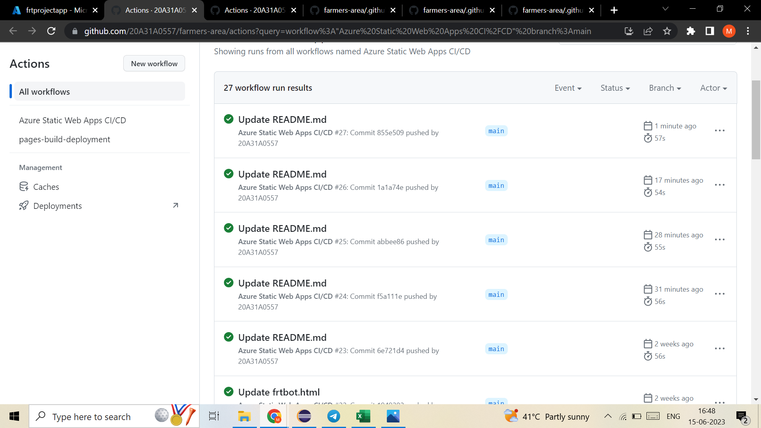The height and width of the screenshot is (428, 761).
Task: Click green success checkmark on run #26
Action: point(229,174)
